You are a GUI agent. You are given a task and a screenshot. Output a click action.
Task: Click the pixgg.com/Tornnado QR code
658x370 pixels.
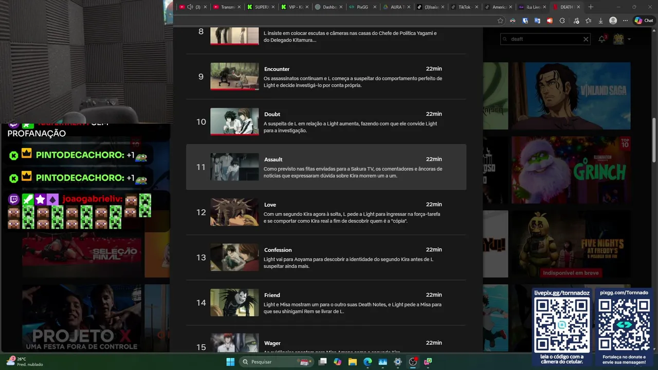click(625, 325)
